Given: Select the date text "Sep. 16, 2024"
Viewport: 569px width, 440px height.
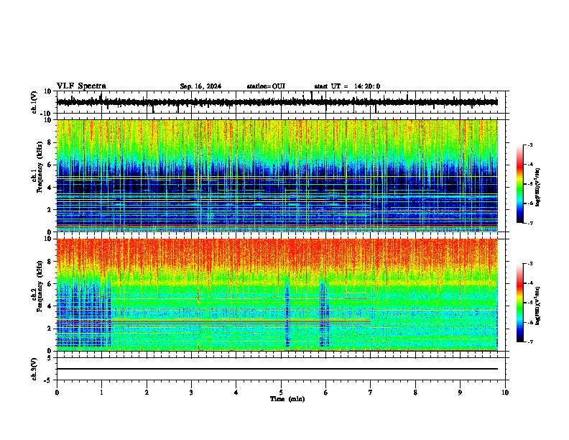Looking at the screenshot, I should click(x=200, y=86).
